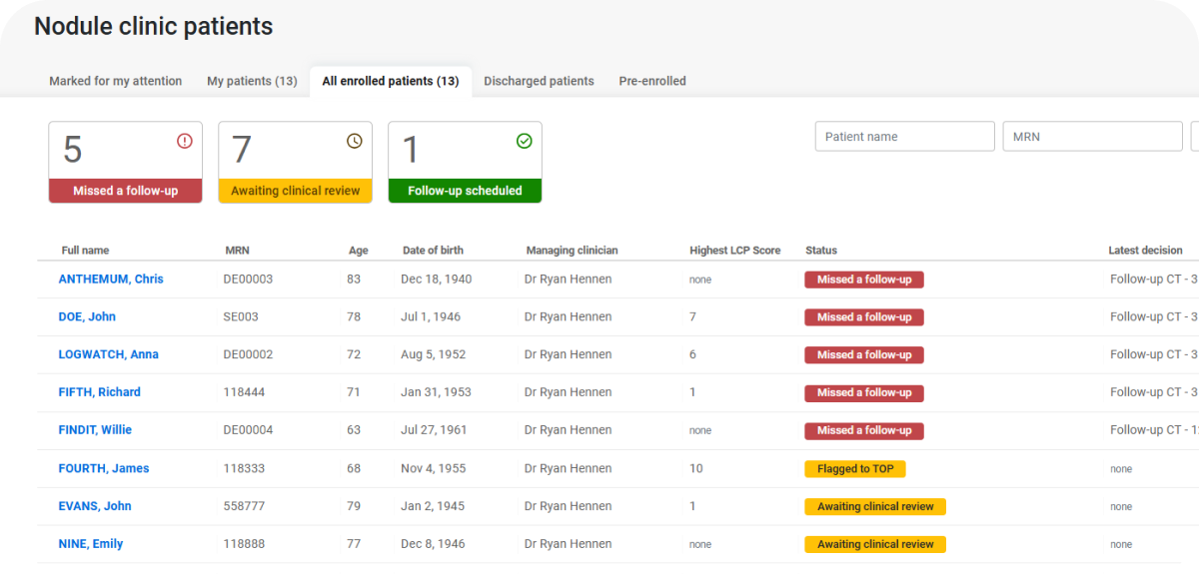Switch to Marked for my attention tab
The image size is (1199, 574).
click(x=116, y=82)
